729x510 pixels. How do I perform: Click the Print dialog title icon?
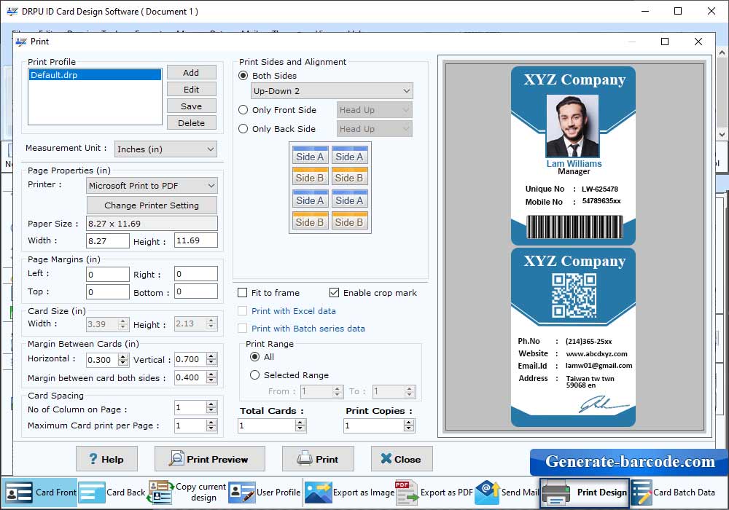(x=21, y=42)
